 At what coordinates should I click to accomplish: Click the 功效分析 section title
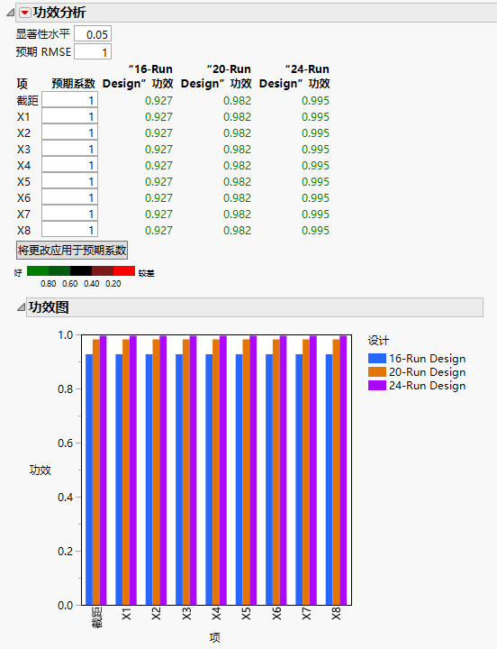click(x=59, y=13)
